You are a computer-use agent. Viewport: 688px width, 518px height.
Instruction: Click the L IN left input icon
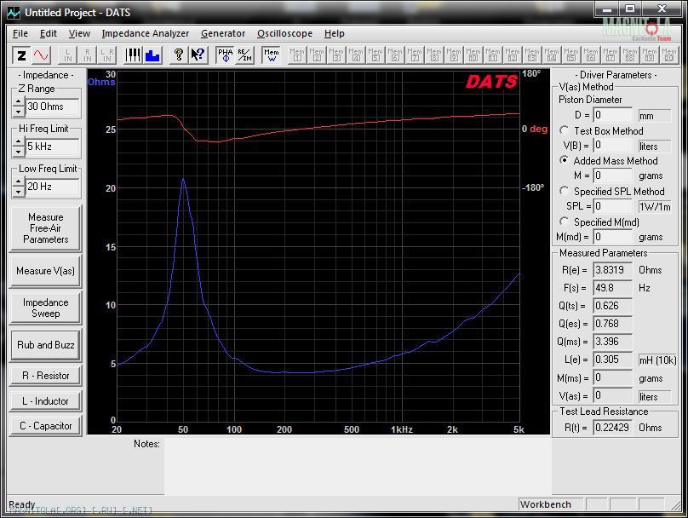(x=68, y=55)
